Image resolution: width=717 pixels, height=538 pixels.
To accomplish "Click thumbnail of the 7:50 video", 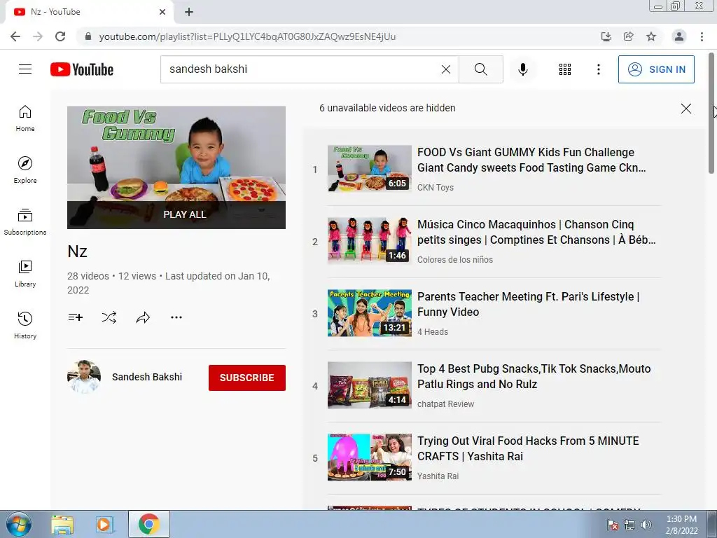I will (370, 457).
